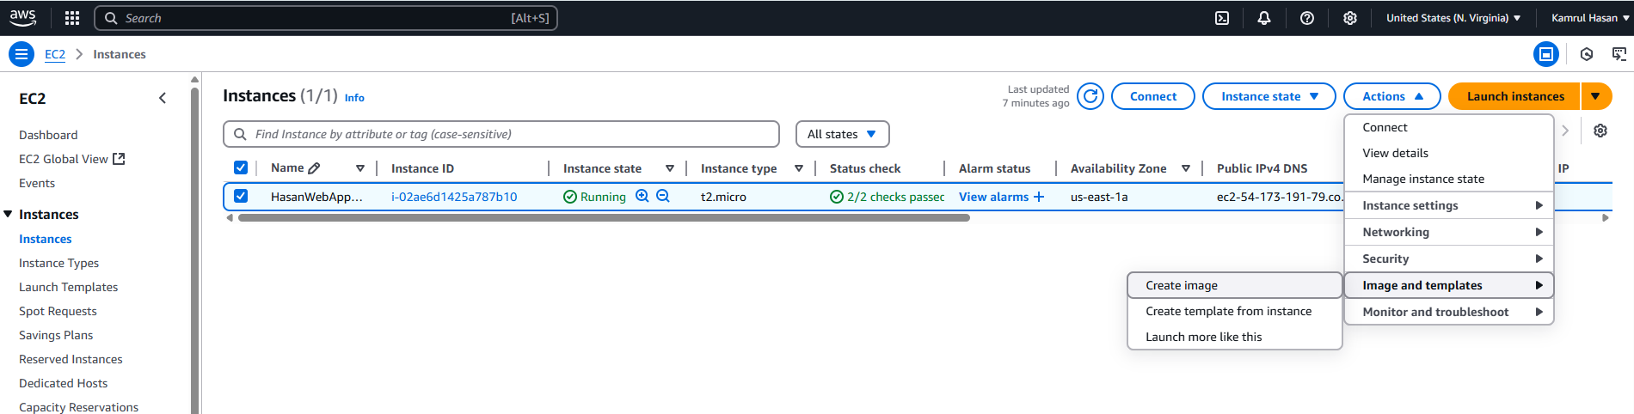
Task: Open instance ID i-02ae6d1425a787b10 link
Action: 454,197
